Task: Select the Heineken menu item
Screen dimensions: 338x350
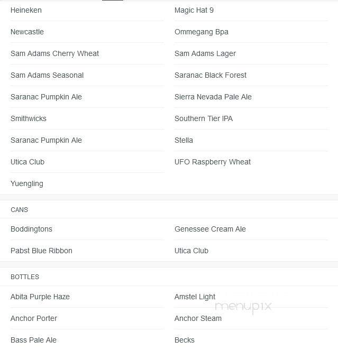Action: [26, 10]
